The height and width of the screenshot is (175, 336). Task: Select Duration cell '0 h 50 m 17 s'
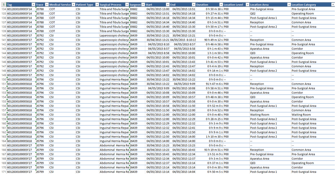pyautogui.click(x=209, y=27)
